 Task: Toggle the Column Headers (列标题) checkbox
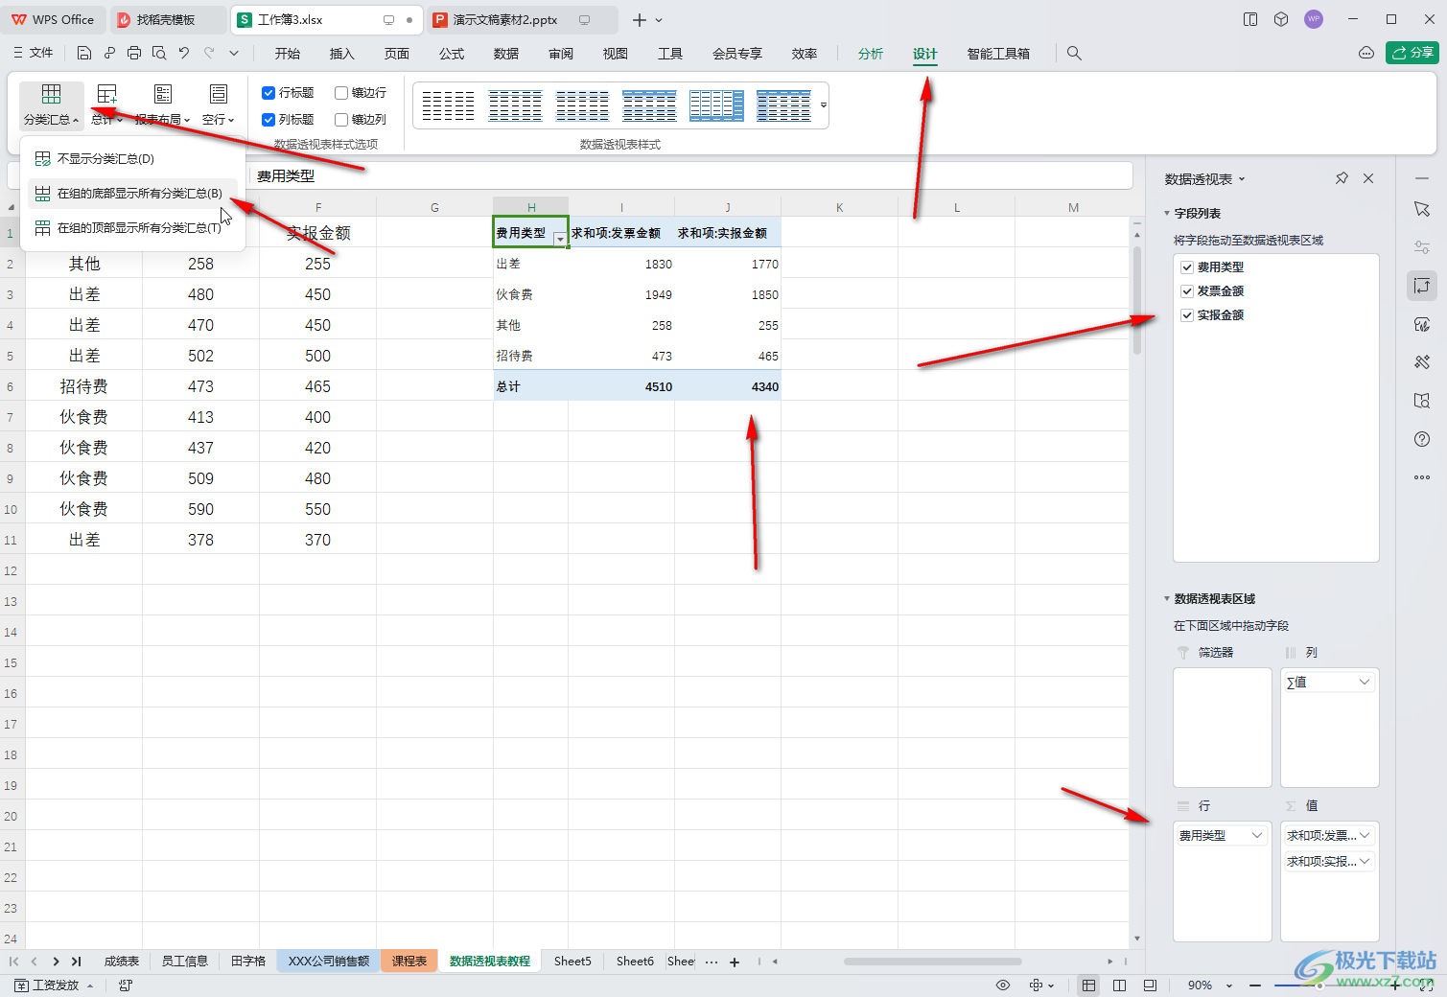click(x=268, y=120)
